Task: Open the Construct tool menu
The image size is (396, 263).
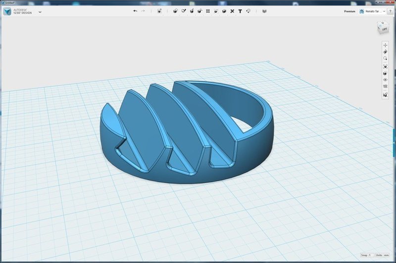Action: click(x=192, y=11)
